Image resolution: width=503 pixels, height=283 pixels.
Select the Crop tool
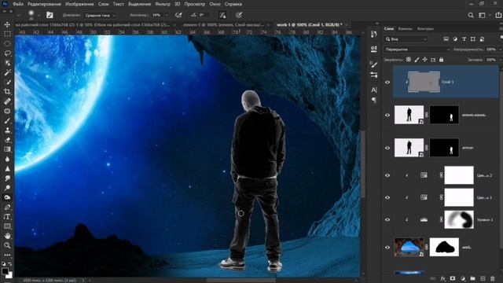click(x=7, y=92)
